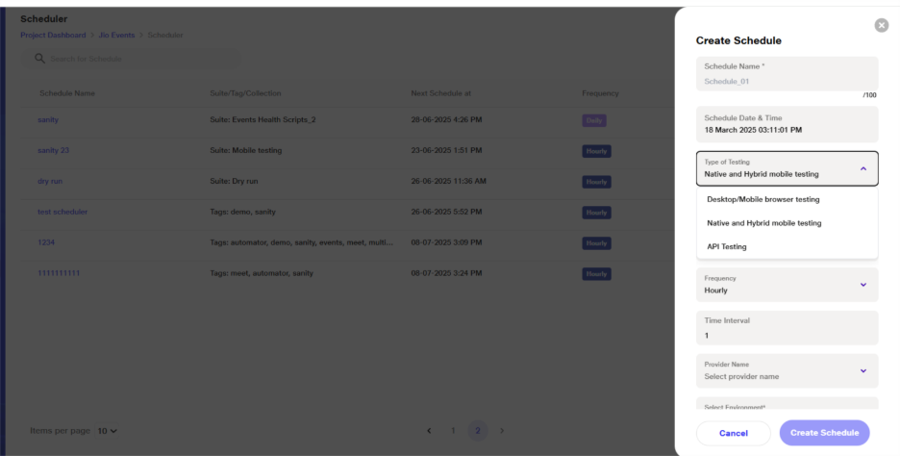Viewport: 900px width, 456px height.
Task: Click Tags: meet, automator, sanity cell
Action: click(x=262, y=273)
